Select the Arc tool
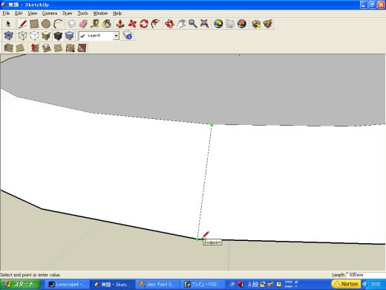The height and width of the screenshot is (290, 386). (58, 24)
